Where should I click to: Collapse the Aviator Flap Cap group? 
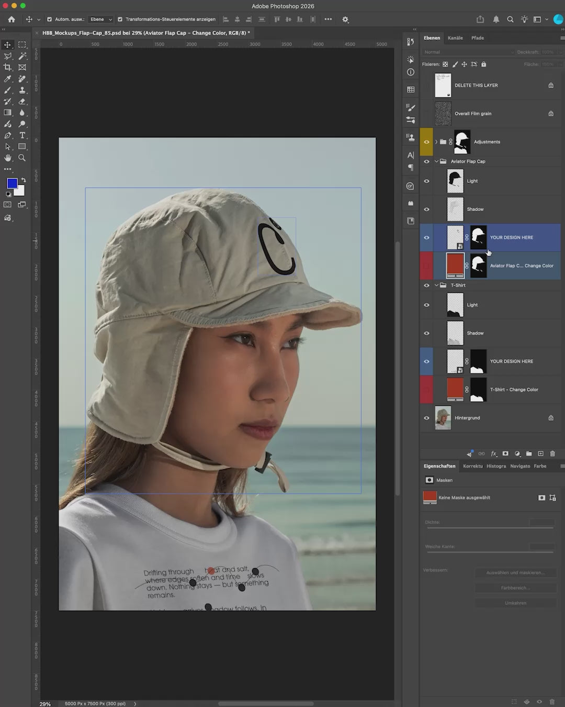coord(436,161)
